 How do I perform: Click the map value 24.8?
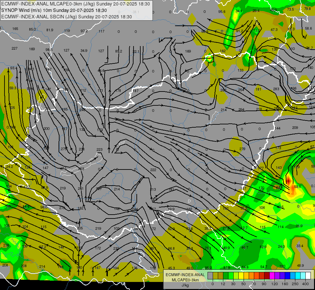[x=279, y=187]
